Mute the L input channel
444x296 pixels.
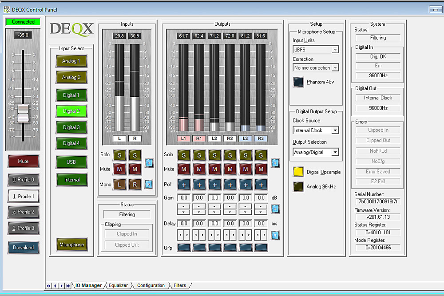(x=119, y=169)
